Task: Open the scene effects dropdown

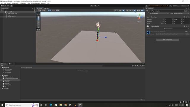Action: coord(131,10)
